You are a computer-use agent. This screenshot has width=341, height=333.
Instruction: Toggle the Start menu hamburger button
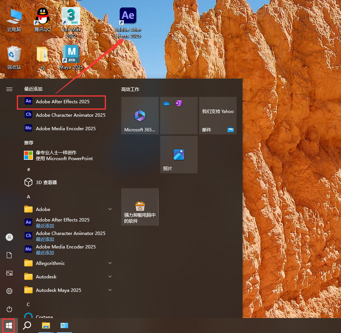[9, 89]
